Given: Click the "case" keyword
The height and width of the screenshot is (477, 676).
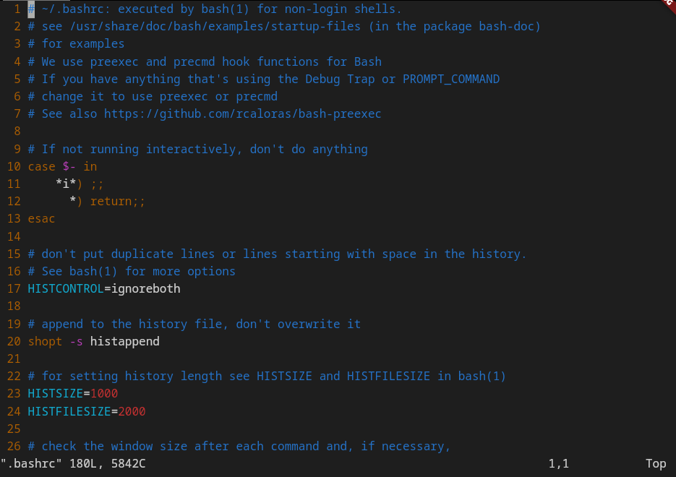Looking at the screenshot, I should (x=41, y=166).
